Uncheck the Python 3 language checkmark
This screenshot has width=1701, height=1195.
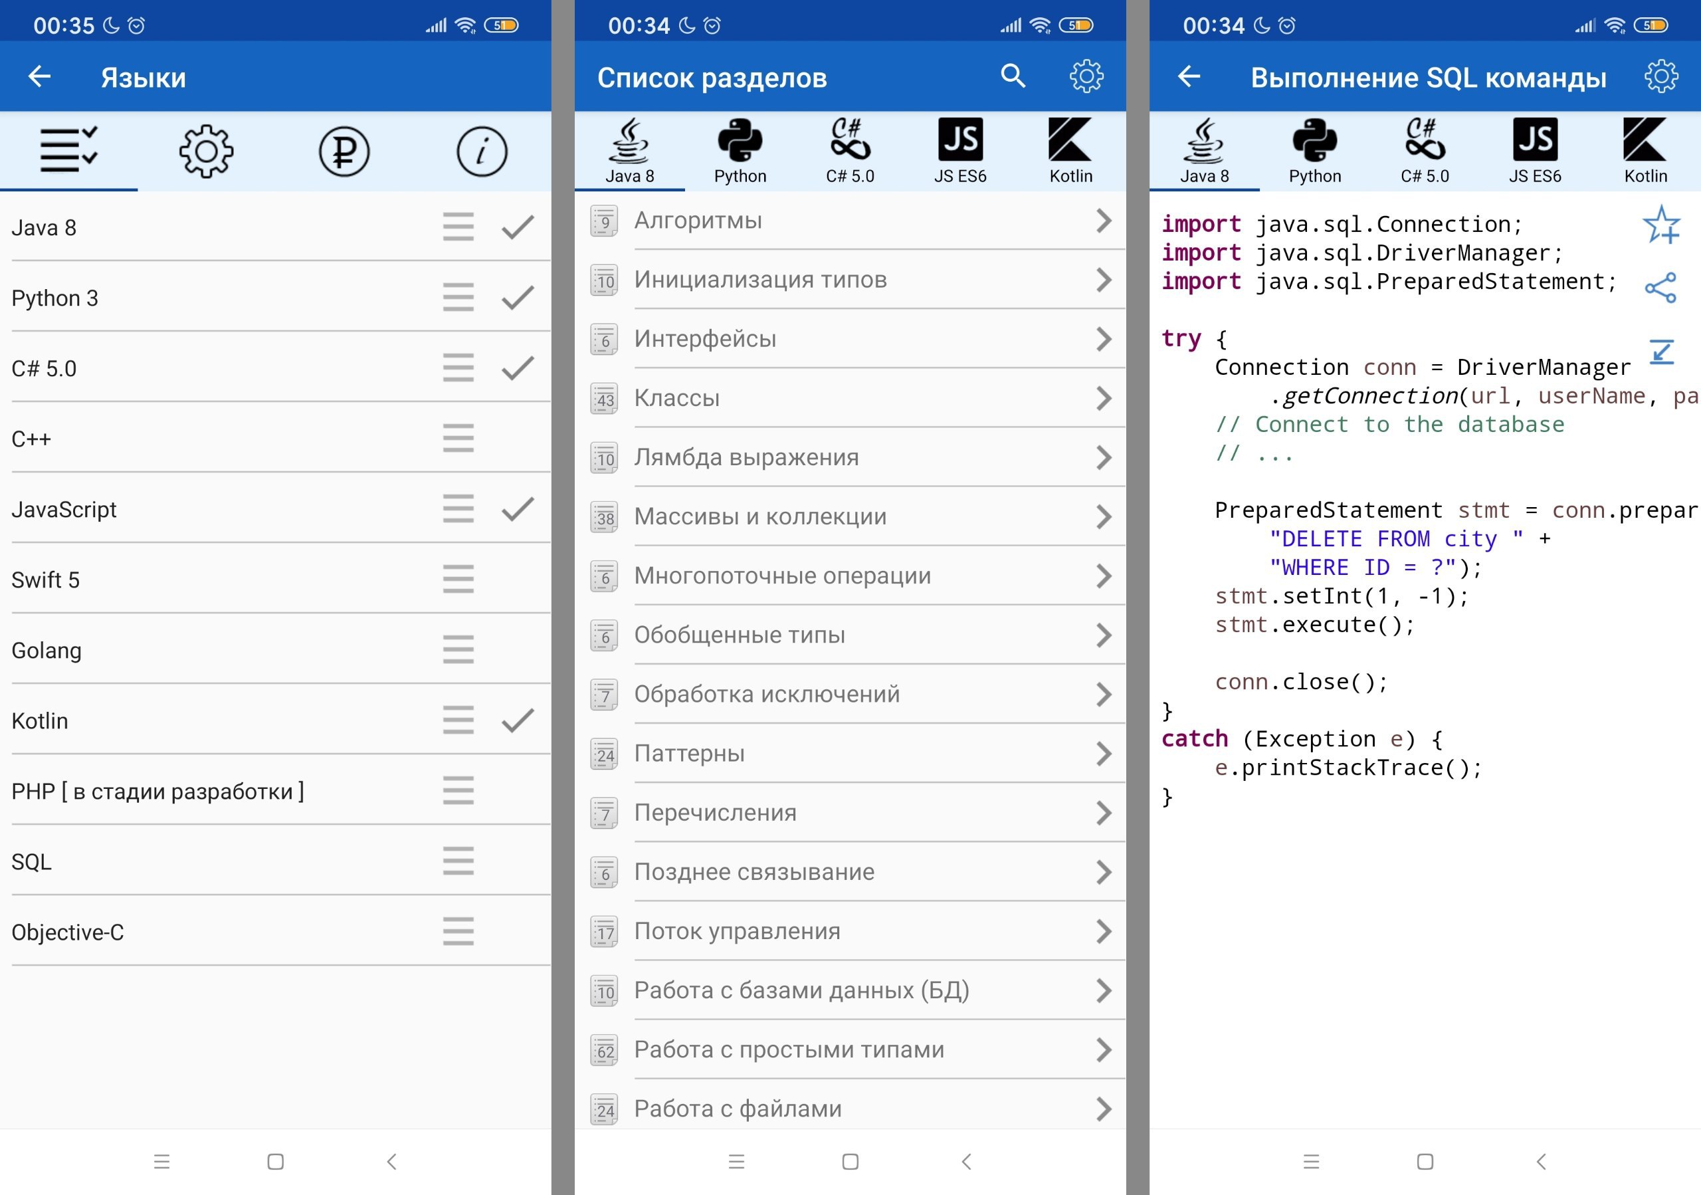(518, 298)
